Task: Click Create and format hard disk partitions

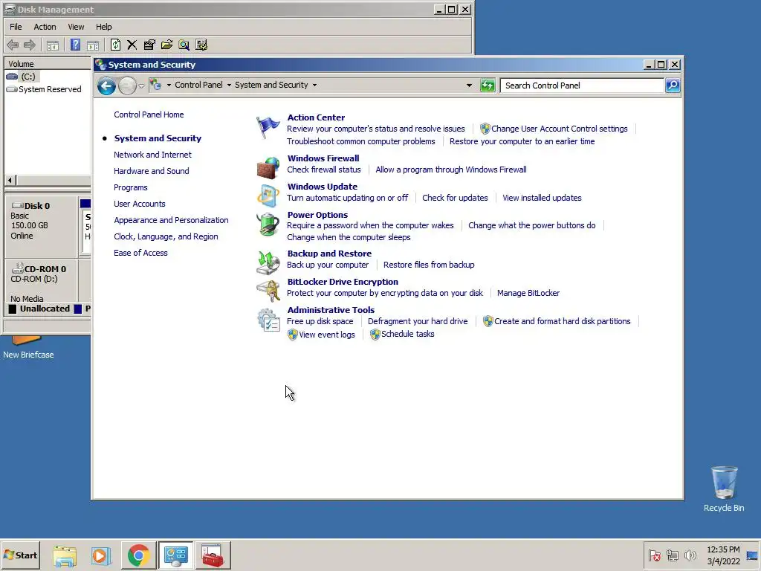Action: click(x=562, y=321)
